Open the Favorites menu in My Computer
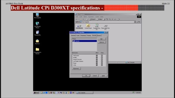This screenshot has height=98, width=175. pyautogui.click(x=91, y=17)
